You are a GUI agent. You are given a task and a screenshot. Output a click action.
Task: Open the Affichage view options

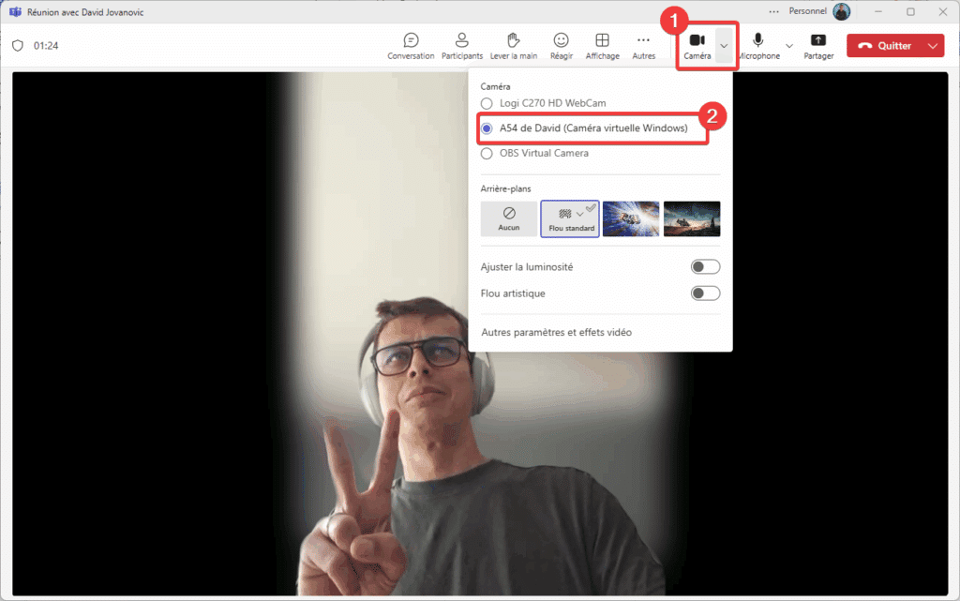pyautogui.click(x=603, y=46)
